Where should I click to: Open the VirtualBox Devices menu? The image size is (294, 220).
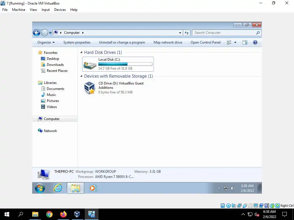click(x=60, y=10)
